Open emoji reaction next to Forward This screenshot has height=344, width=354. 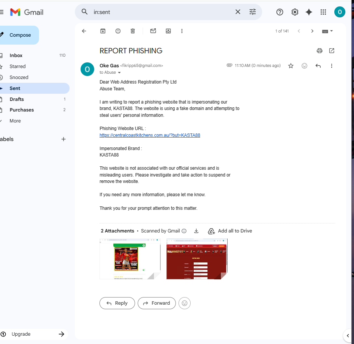[185, 303]
